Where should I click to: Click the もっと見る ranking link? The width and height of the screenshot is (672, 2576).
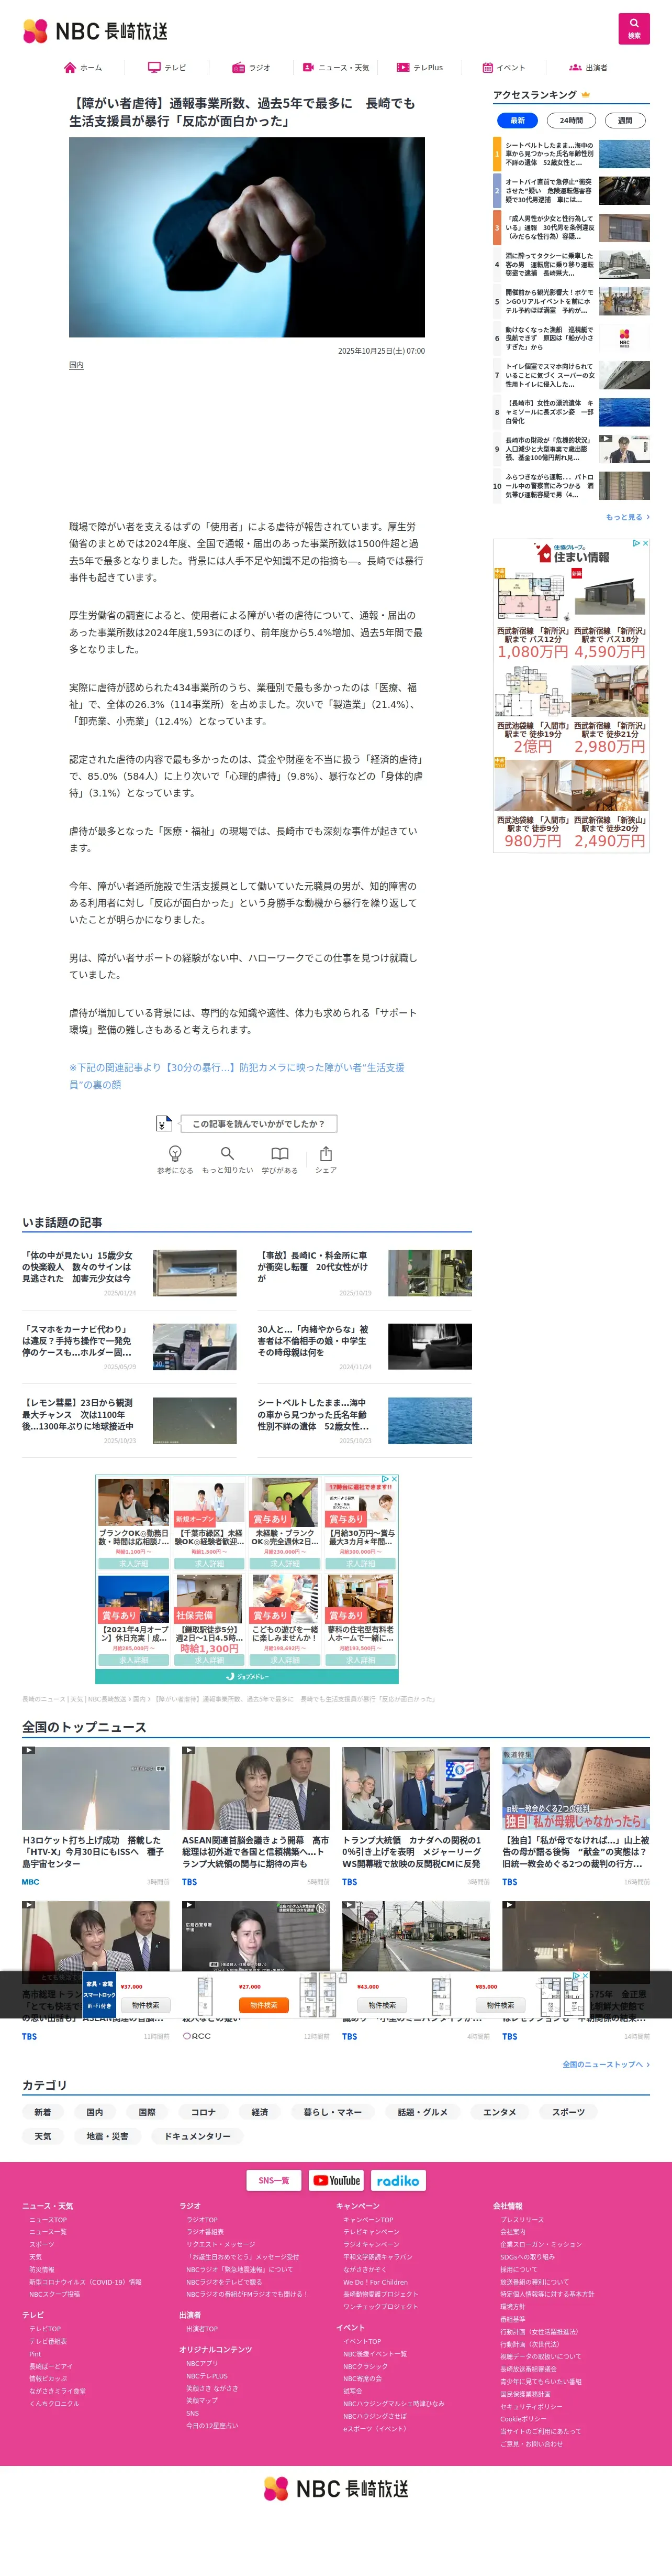coord(627,517)
